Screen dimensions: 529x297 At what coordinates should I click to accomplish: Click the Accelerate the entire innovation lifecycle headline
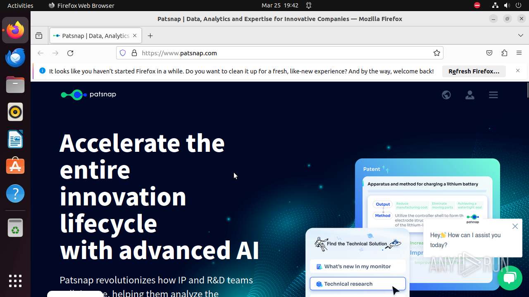[160, 196]
